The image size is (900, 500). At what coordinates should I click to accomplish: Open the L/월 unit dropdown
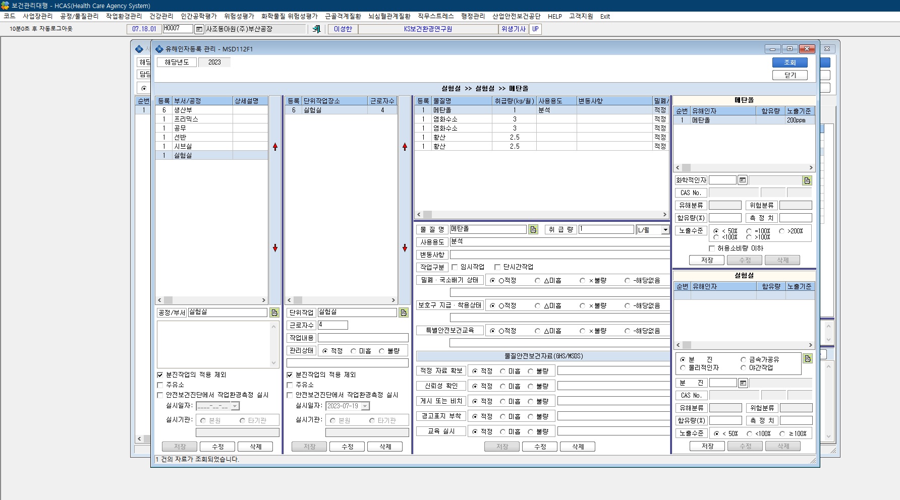[x=665, y=230]
